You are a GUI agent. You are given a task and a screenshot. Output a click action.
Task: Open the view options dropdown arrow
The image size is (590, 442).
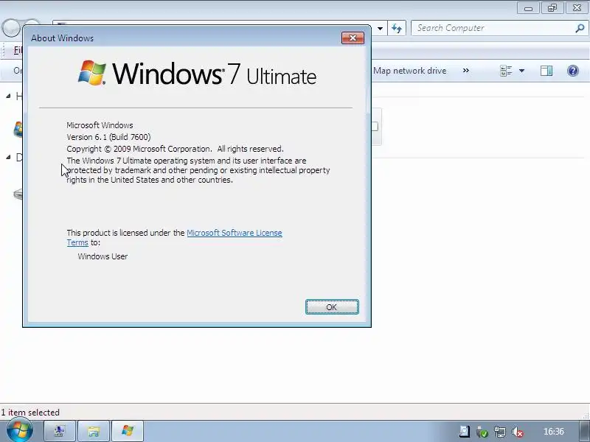pyautogui.click(x=521, y=71)
